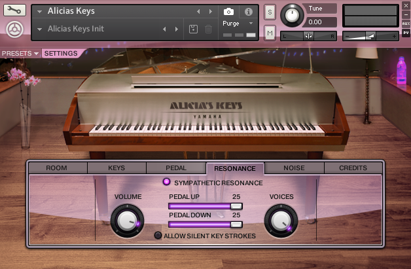Open the instrument info icon
The height and width of the screenshot is (269, 411).
[x=249, y=12]
